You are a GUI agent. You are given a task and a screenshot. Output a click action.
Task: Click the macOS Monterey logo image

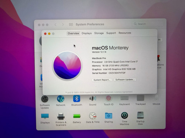(x=67, y=66)
